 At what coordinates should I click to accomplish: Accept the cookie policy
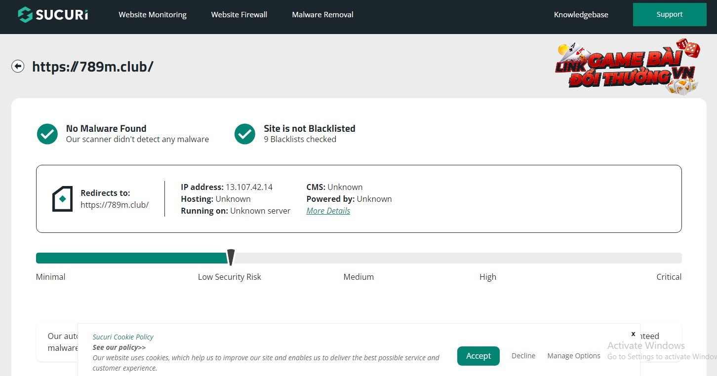point(478,356)
